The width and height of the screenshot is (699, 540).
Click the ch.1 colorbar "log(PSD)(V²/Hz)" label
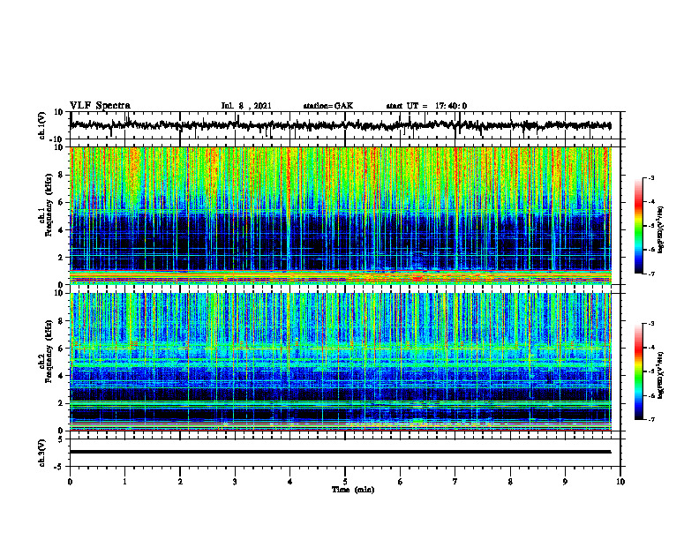(661, 229)
